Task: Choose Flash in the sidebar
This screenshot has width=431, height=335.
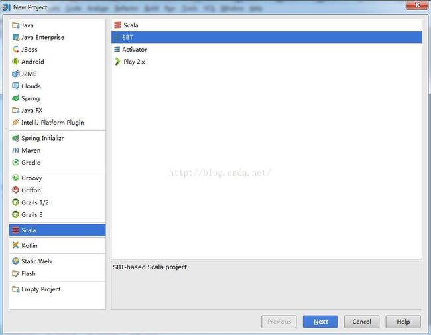Action: click(57, 273)
